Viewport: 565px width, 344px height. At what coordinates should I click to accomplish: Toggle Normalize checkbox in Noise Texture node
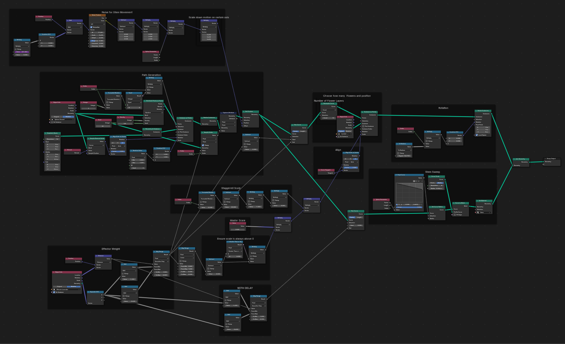pyautogui.click(x=92, y=27)
